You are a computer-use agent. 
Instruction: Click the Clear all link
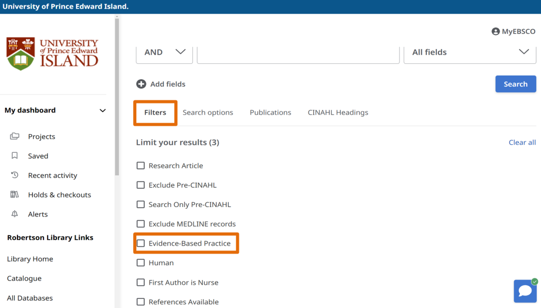(x=522, y=143)
